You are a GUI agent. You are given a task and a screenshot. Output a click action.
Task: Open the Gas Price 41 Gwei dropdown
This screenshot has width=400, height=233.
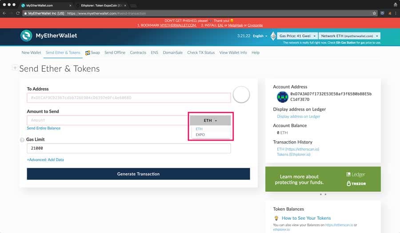coord(297,36)
